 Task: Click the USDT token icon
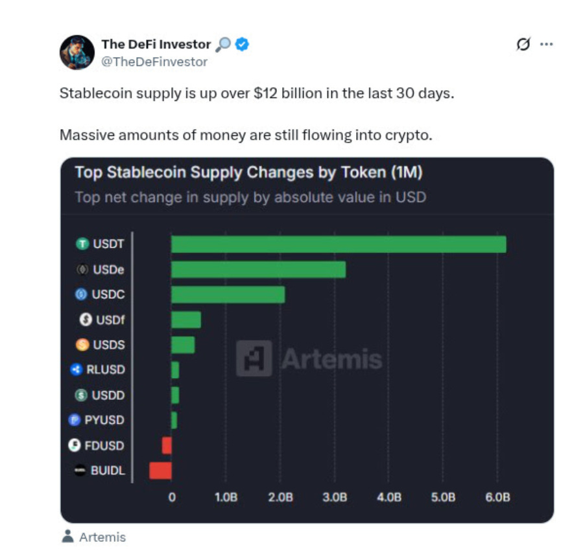[82, 244]
